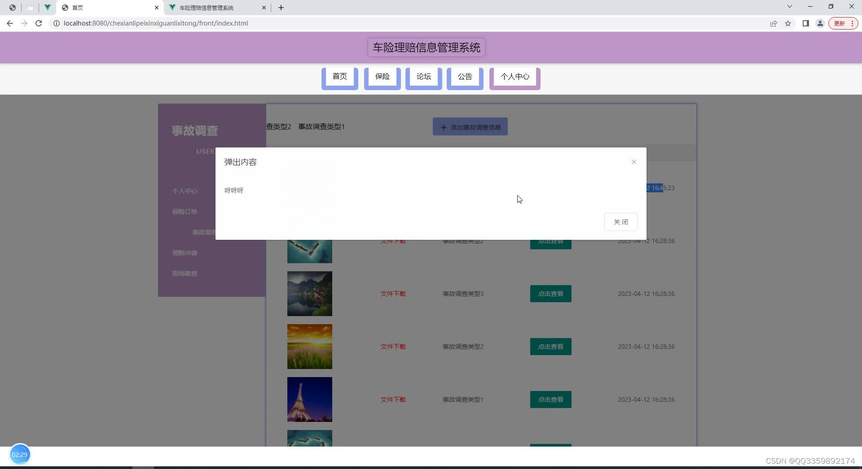Image resolution: width=862 pixels, height=469 pixels.
Task: Click the 事故调查类型3 cell text
Action: [x=463, y=294]
